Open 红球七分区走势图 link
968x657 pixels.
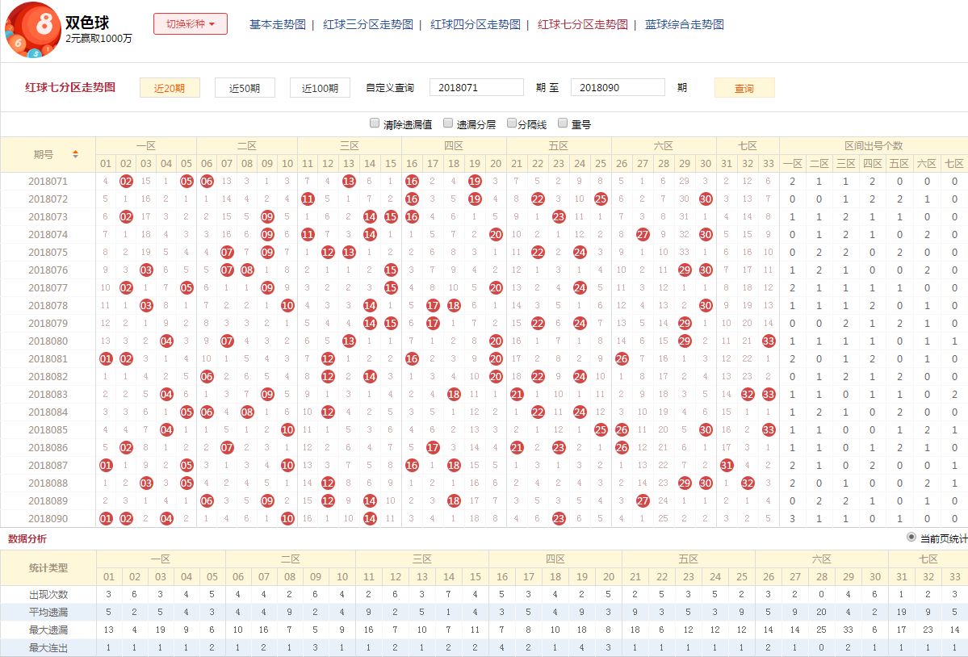583,25
